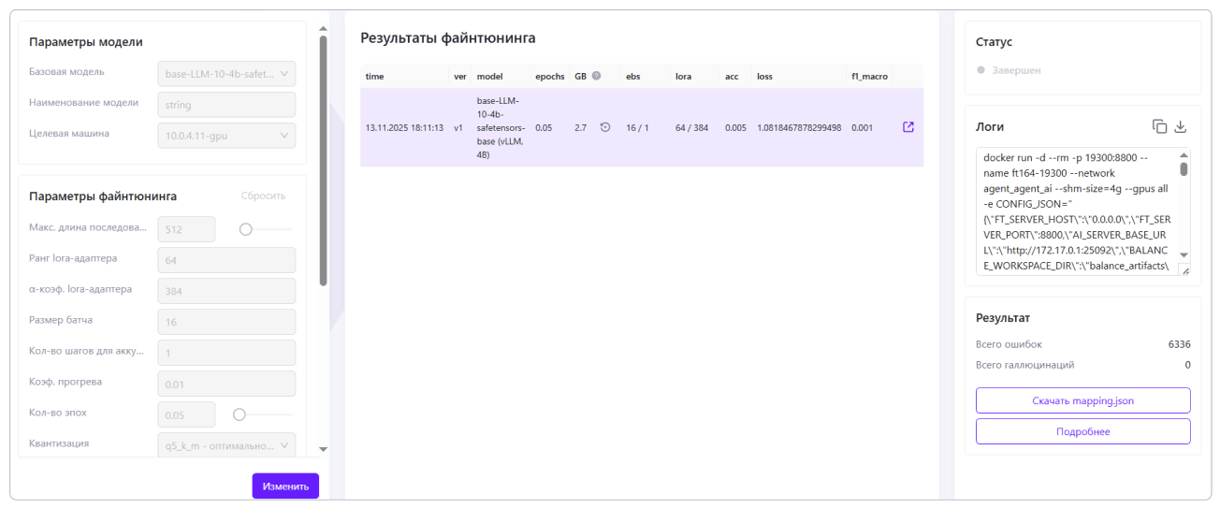Download the logs file
Image resolution: width=1220 pixels, height=508 pixels.
pos(1180,126)
